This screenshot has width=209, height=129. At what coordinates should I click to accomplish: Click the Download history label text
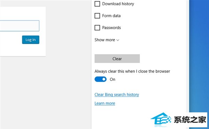118,4
